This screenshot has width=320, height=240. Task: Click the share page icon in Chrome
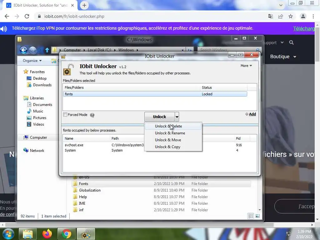281,16
